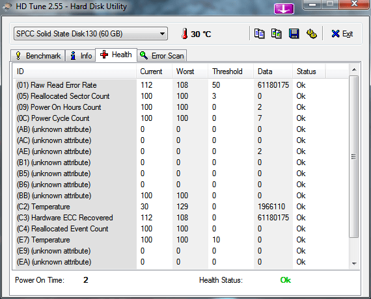Viewport: 371px width, 299px height.
Task: Click Worst value 129 in C2 Temperature row
Action: [182, 207]
